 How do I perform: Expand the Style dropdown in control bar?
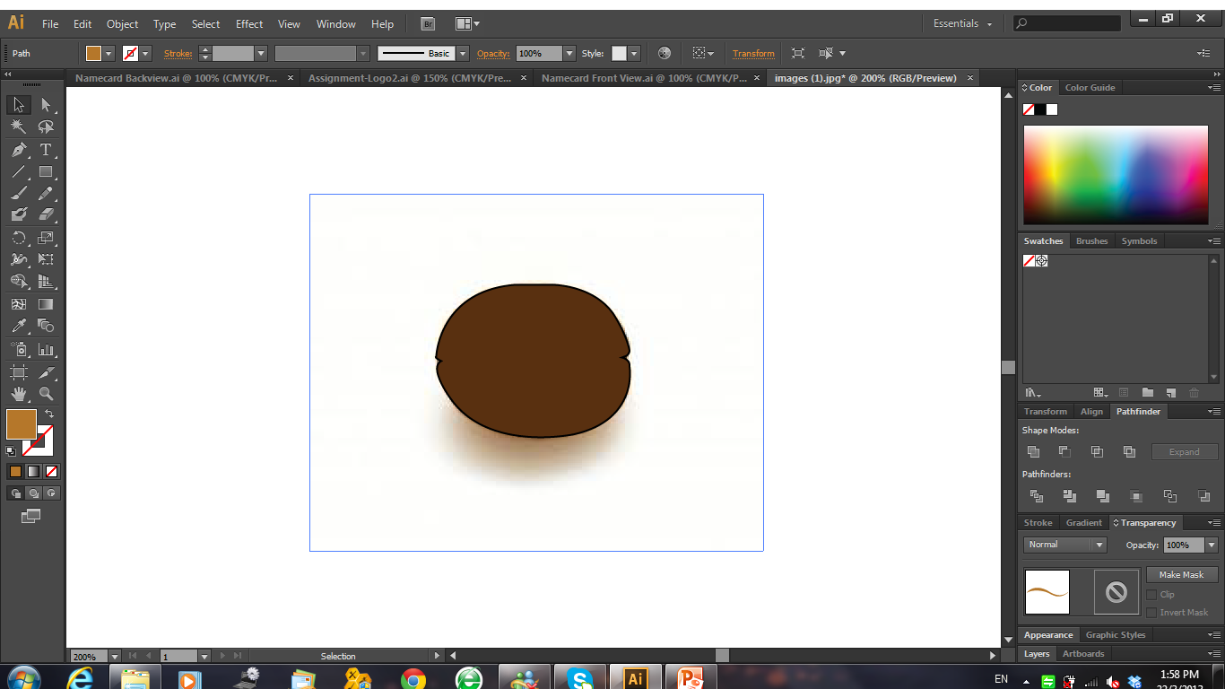(634, 54)
